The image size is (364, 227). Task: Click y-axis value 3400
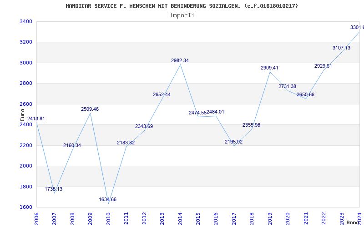click(25, 21)
